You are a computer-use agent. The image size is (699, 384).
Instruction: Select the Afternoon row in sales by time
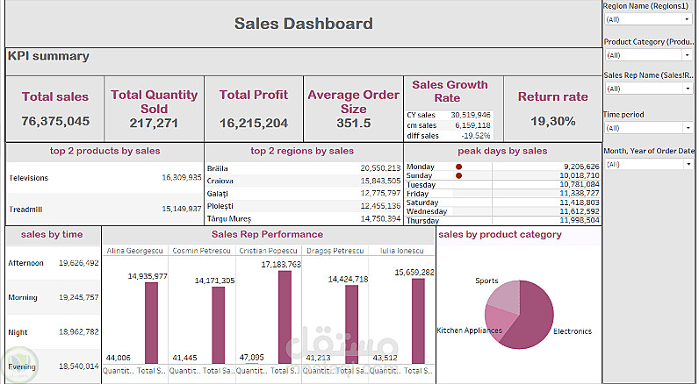53,262
